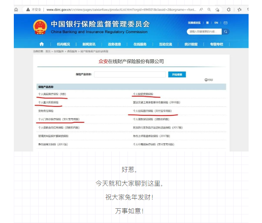Image resolution: width=262 pixels, height=223 pixels.
Task: Click 查询服务 in the breadcrumb
Action: 72,51
